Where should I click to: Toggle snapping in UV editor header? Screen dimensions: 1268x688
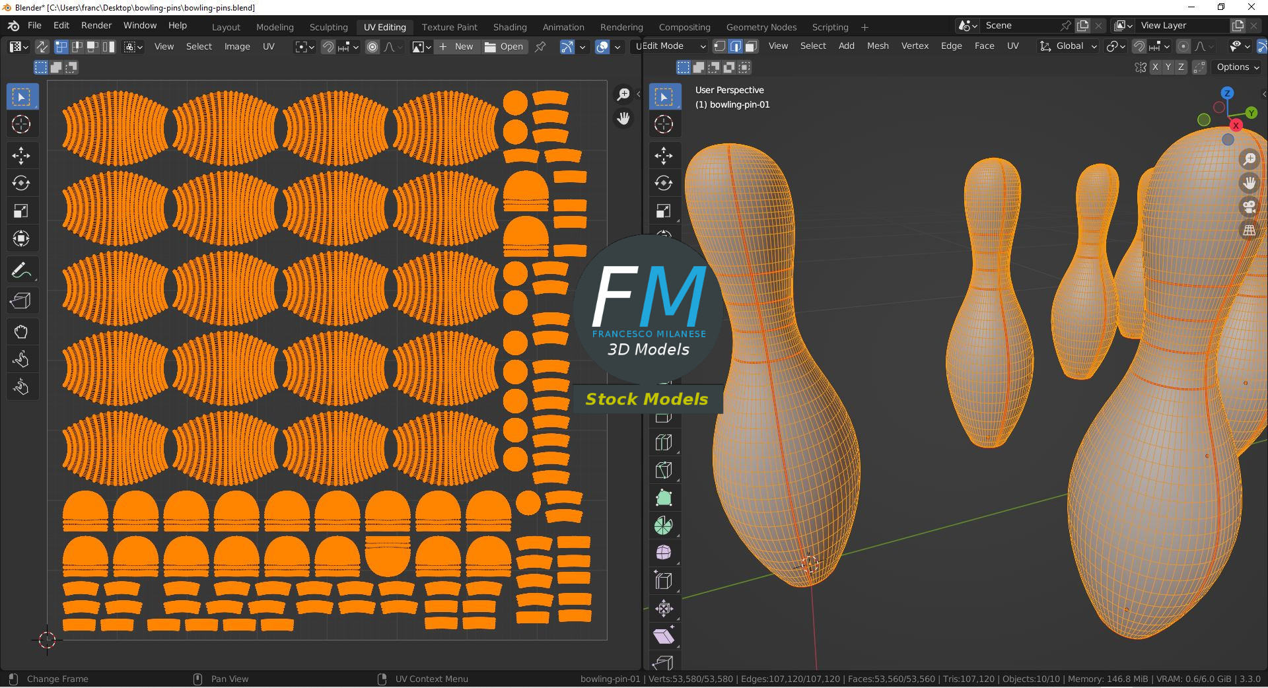click(328, 47)
